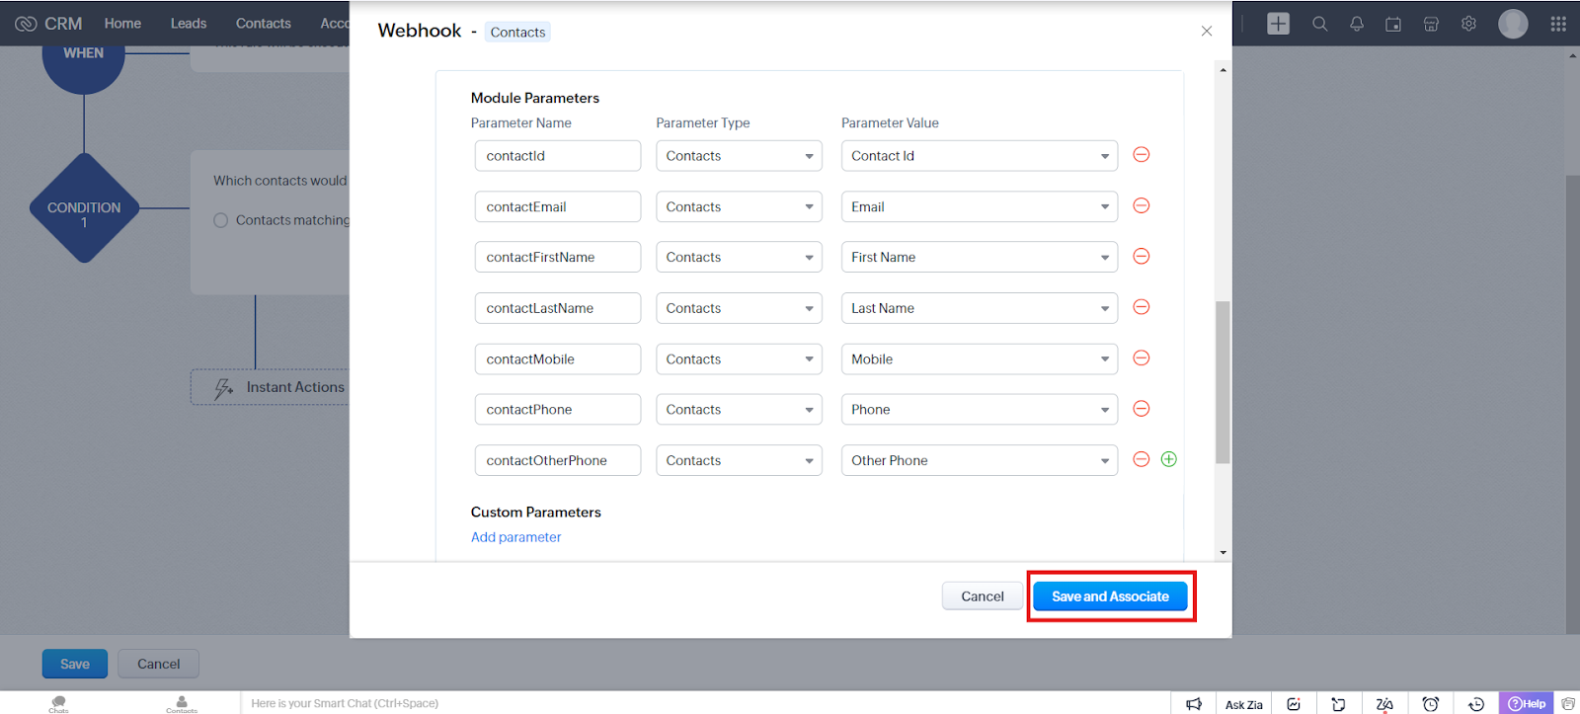Open the Zia icon in bottom bar
This screenshot has height=714, width=1580.
[x=1384, y=704]
